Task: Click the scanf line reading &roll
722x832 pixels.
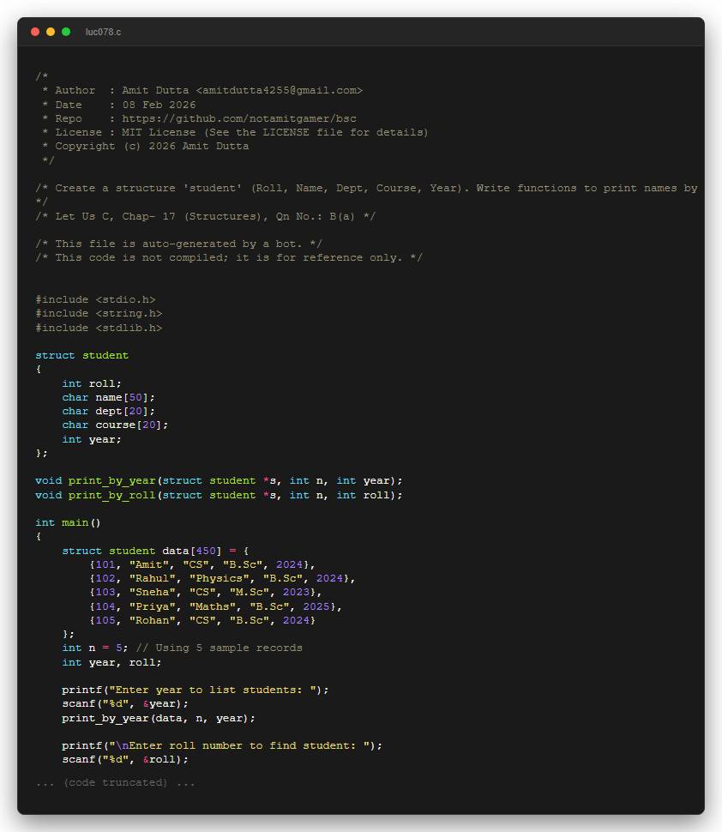Action: click(125, 759)
